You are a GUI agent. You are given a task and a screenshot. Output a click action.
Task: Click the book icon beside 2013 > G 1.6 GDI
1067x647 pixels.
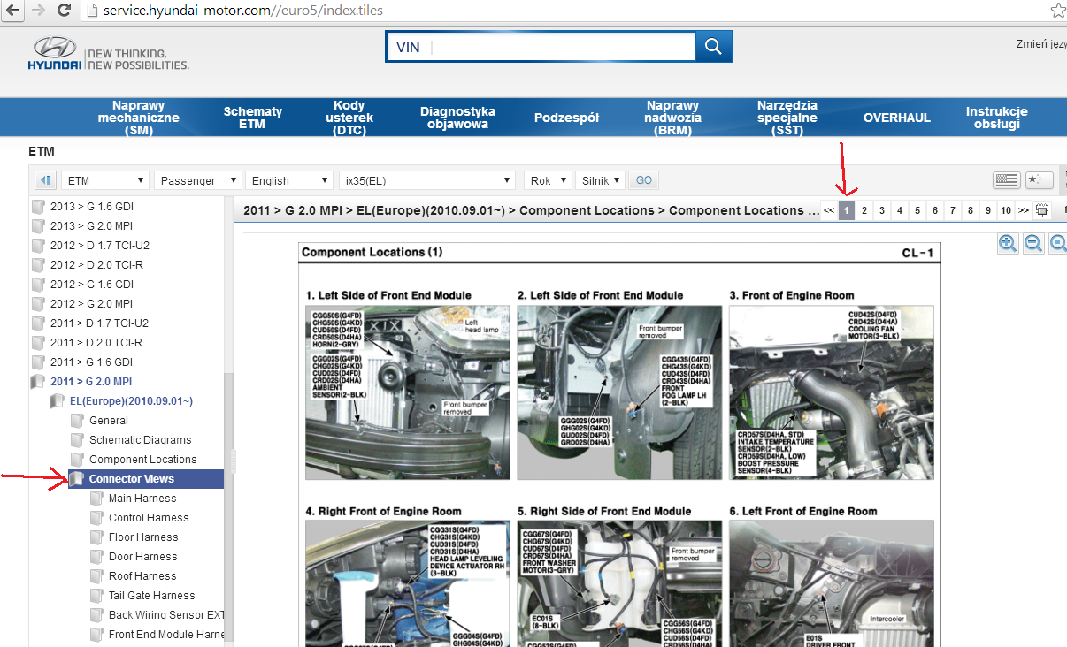[38, 206]
